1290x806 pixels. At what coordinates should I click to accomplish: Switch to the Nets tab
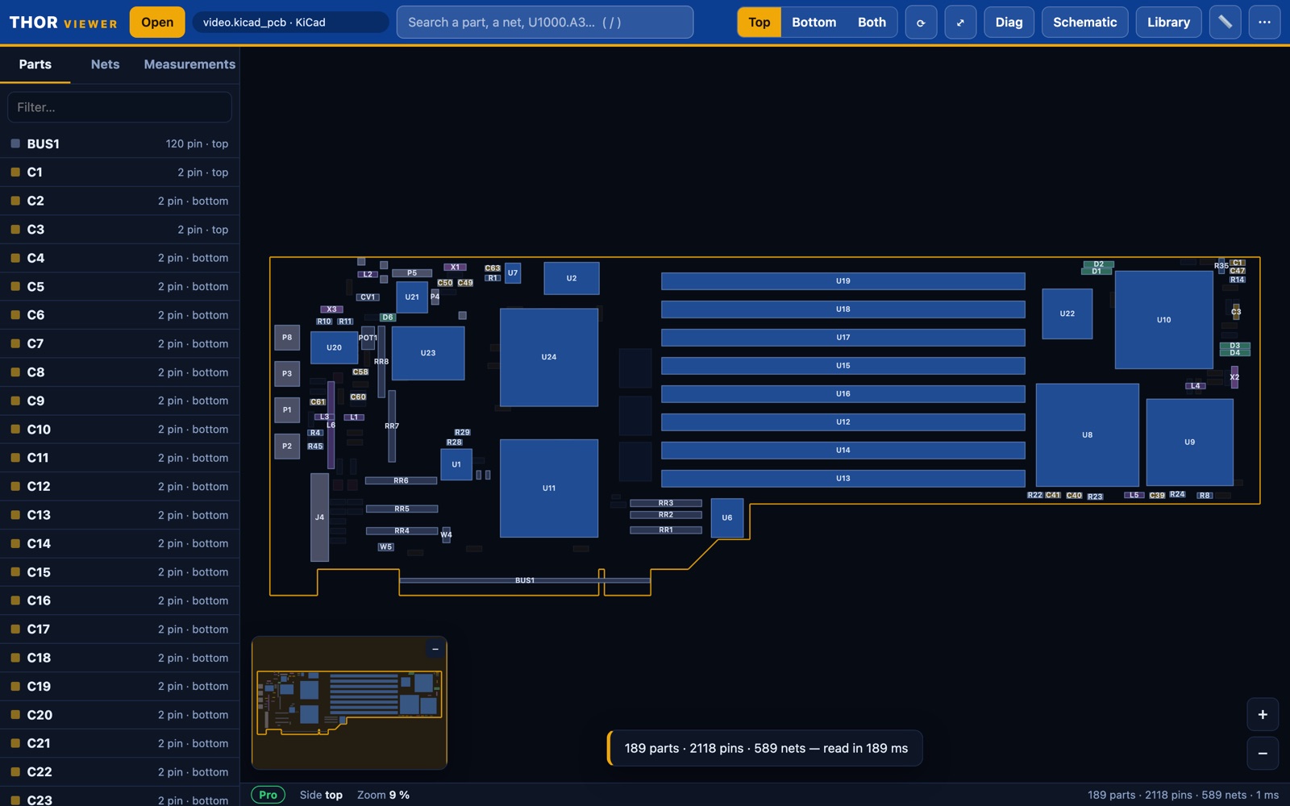tap(105, 64)
